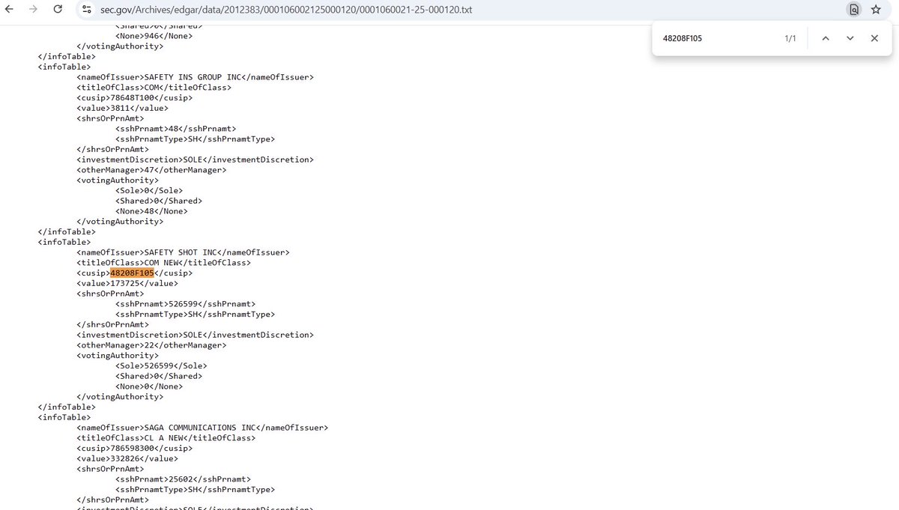Screen dimensions: 899x510
Task: Click the sshPrnamt 25602 line
Action: [183, 479]
